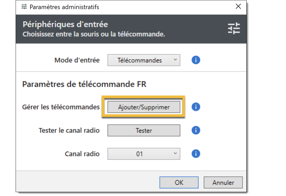286x196 pixels.
Task: Click info icon next to Tester button
Action: [x=196, y=130]
